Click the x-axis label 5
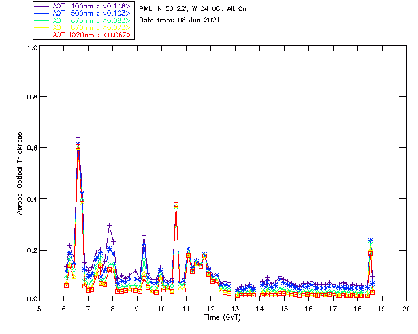Image resolution: width=418 pixels, height=334 pixels. 39,309
